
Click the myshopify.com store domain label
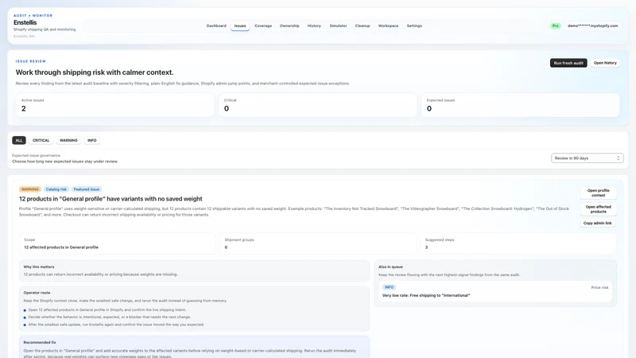click(592, 25)
